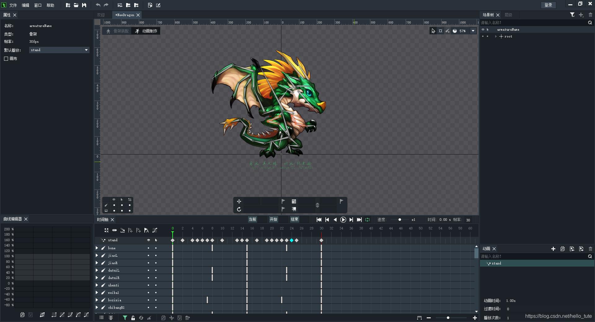The height and width of the screenshot is (322, 595).
Task: Expand the datuiR timeline layer
Action: (97, 278)
